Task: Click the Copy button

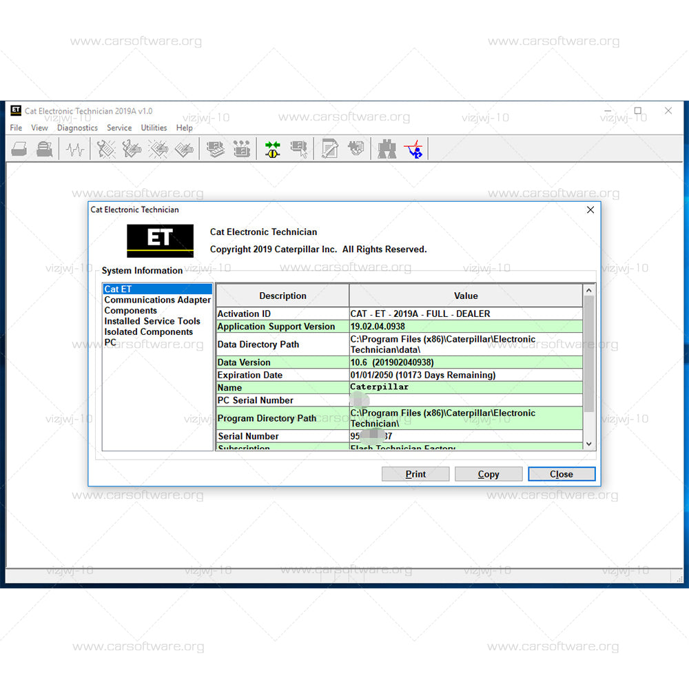Action: point(489,474)
